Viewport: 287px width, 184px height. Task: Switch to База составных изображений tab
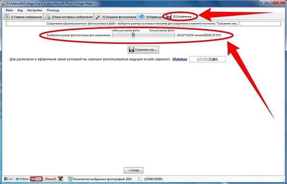tap(69, 17)
